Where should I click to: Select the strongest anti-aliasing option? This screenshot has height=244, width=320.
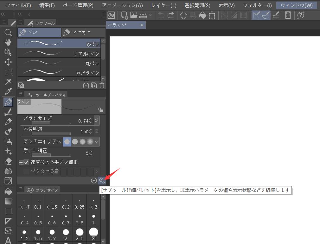[x=90, y=142]
